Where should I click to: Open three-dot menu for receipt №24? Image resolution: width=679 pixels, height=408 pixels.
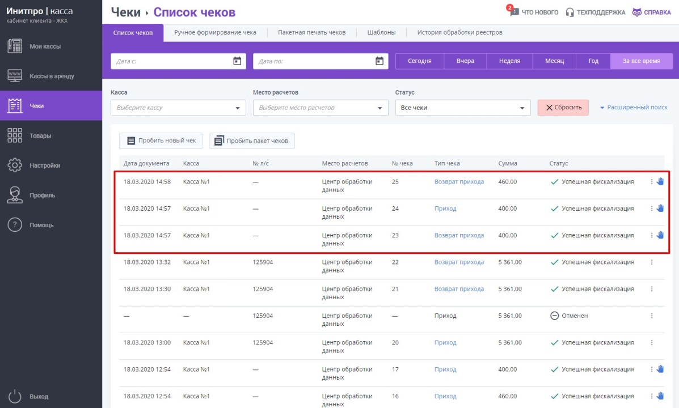tap(651, 209)
